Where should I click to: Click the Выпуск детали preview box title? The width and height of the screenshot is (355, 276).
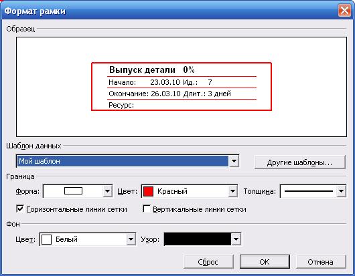(x=142, y=70)
